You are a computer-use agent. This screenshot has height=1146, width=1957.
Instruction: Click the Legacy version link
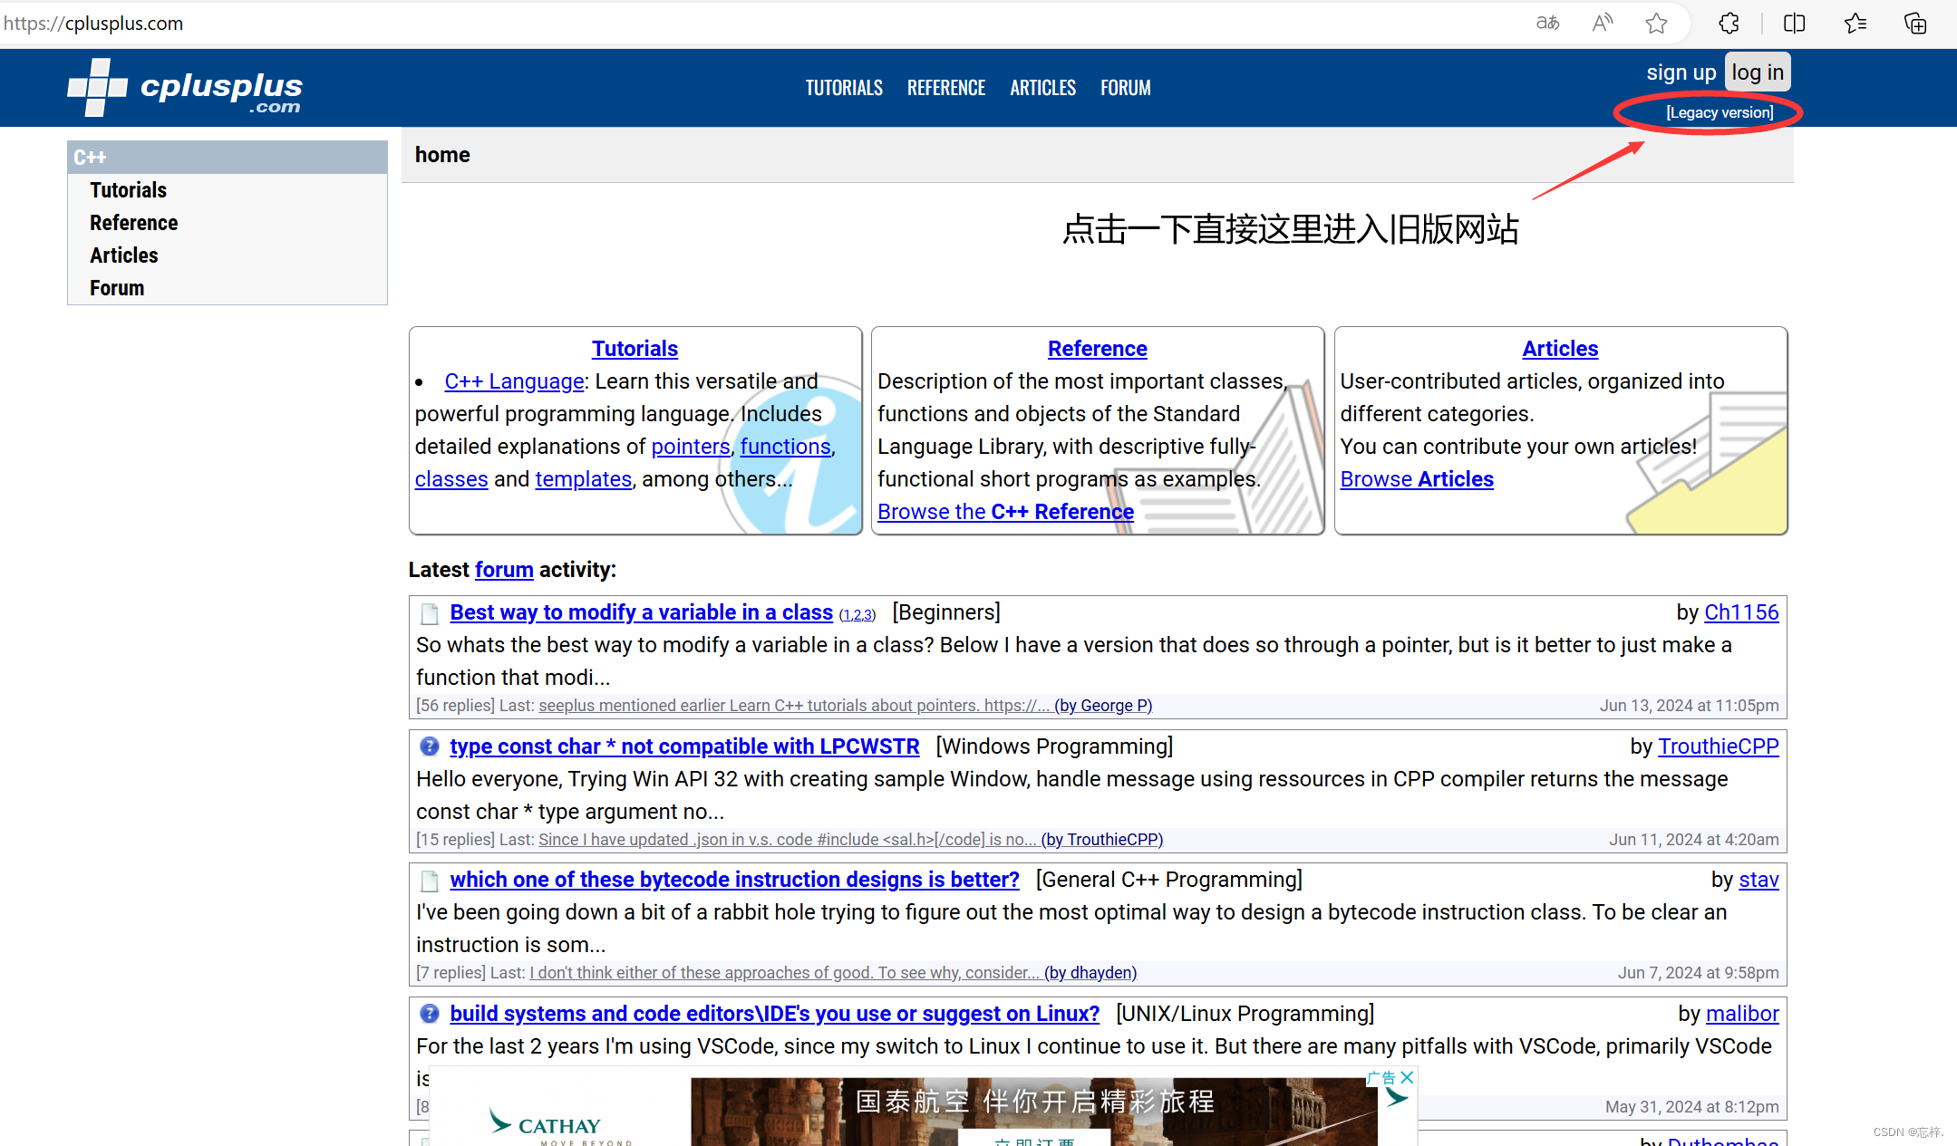tap(1719, 112)
